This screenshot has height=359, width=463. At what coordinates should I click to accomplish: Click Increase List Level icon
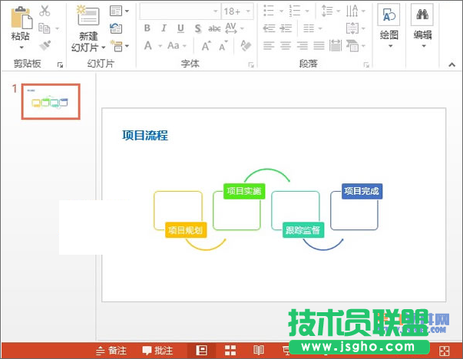[x=286, y=28]
